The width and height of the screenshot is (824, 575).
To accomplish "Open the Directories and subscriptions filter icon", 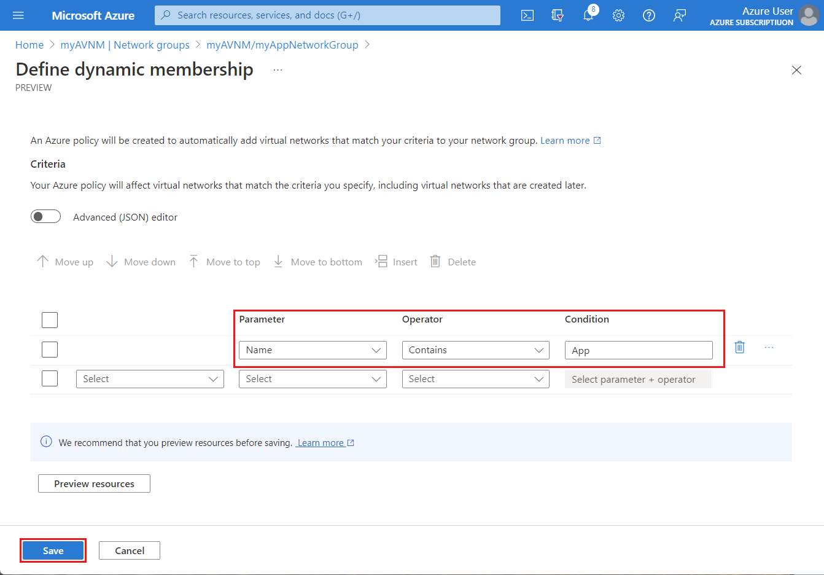I will (558, 15).
